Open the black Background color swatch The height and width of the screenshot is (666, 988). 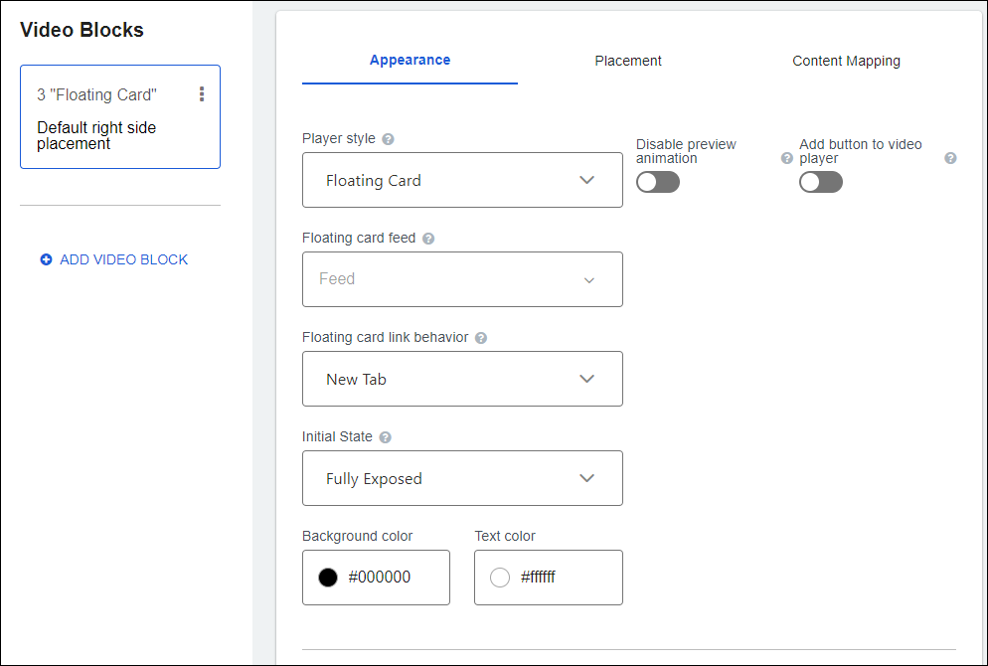(x=327, y=577)
